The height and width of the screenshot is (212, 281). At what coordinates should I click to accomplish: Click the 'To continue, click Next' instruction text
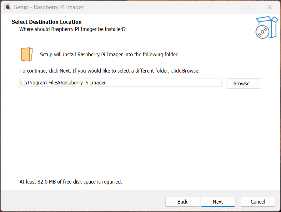[x=109, y=71]
